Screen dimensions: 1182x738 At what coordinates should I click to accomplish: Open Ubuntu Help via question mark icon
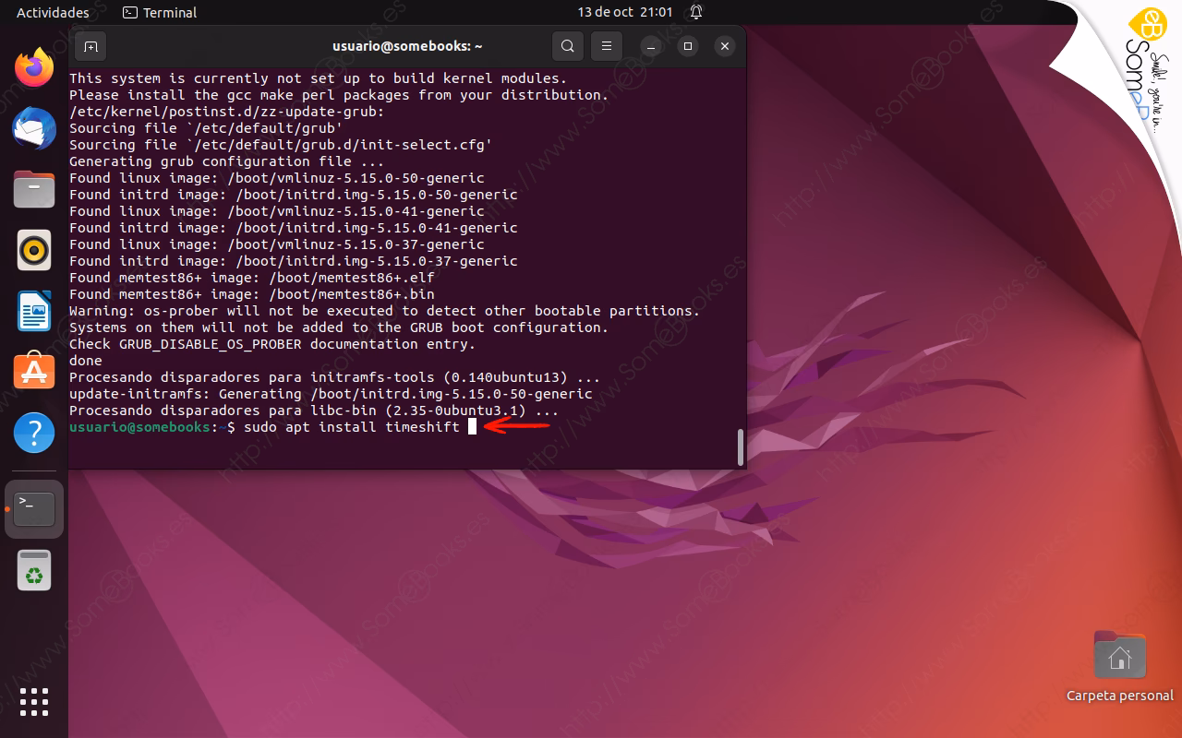coord(34,433)
